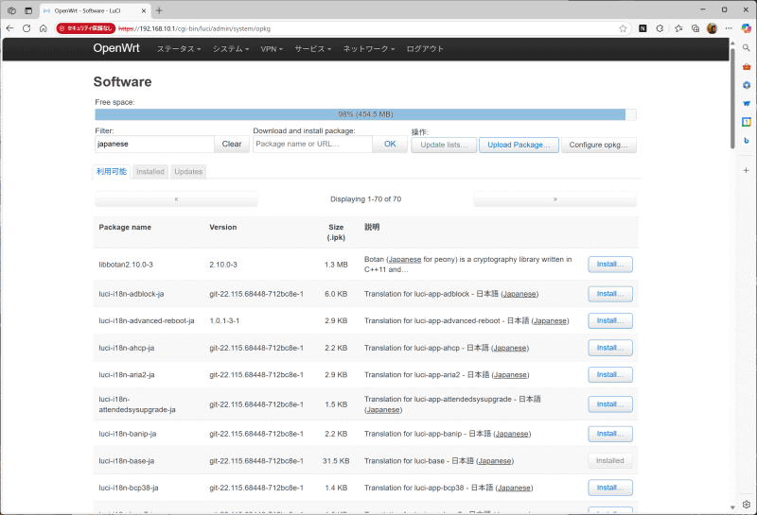Add a new sidebar app with plus

click(747, 170)
